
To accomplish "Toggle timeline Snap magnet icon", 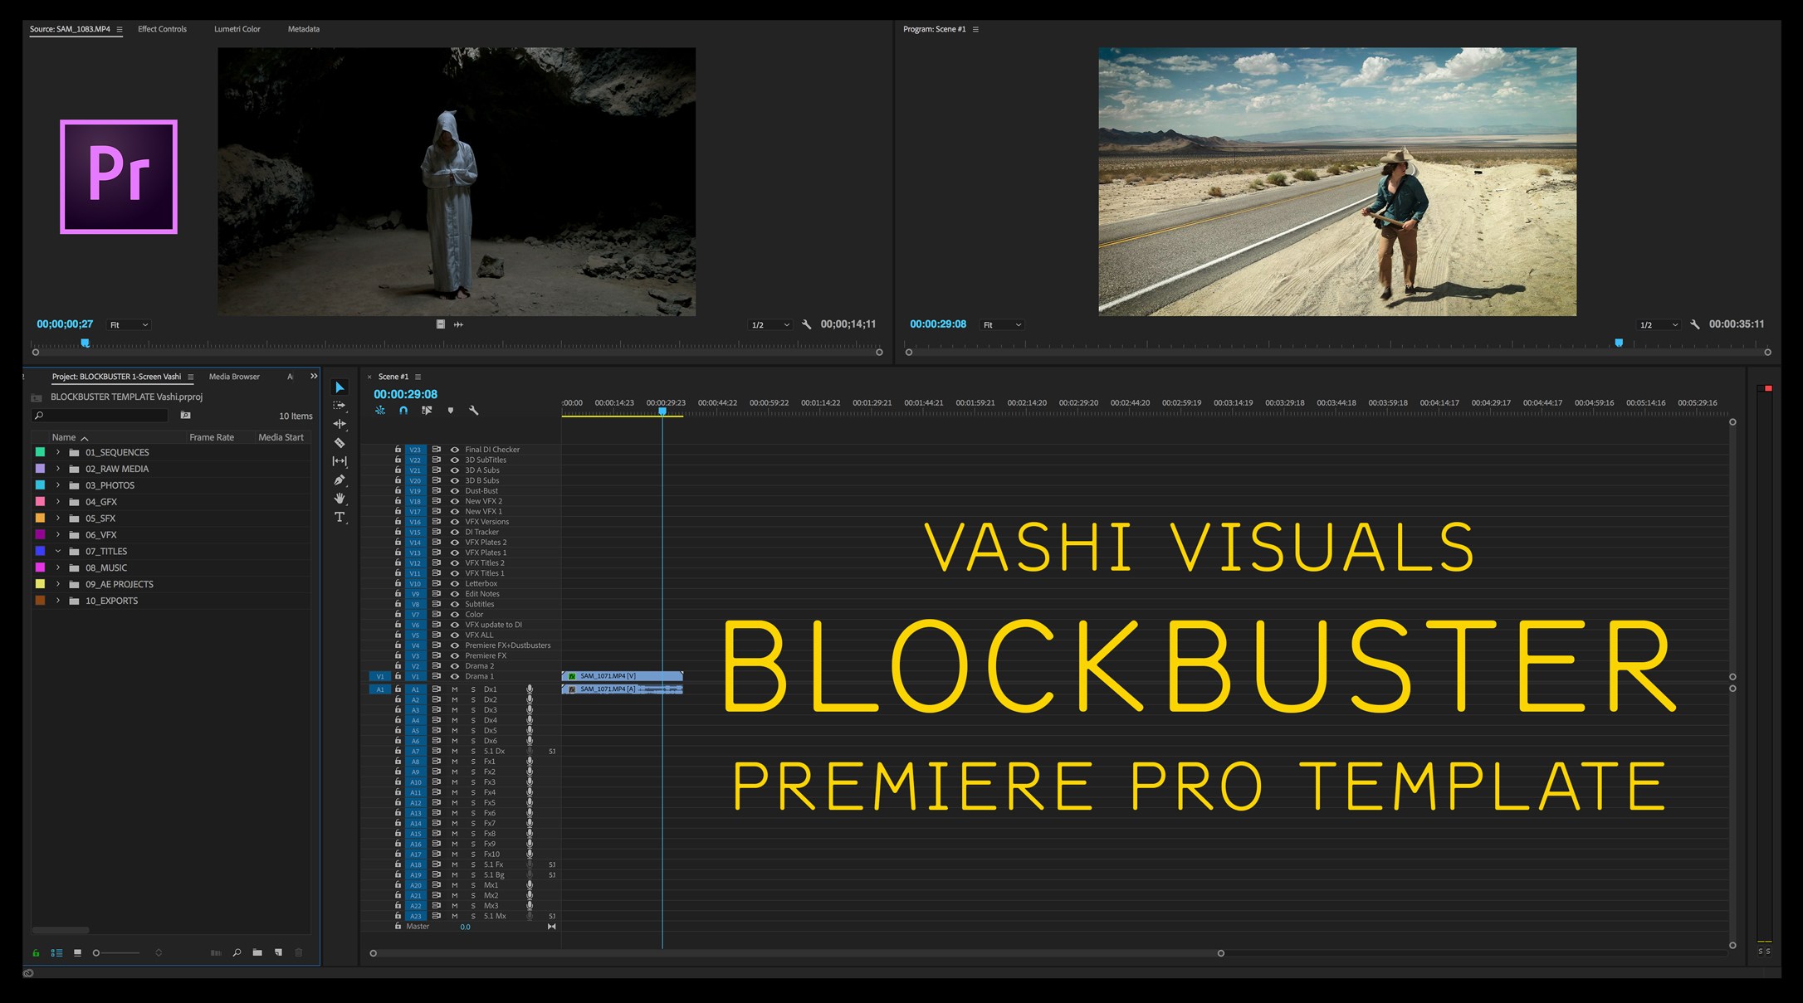I will tap(403, 410).
